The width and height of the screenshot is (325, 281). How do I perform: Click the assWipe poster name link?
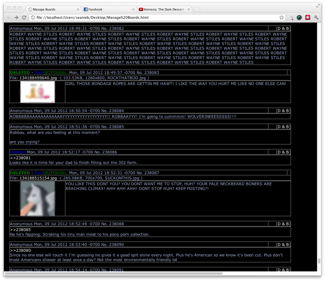[x=18, y=152]
